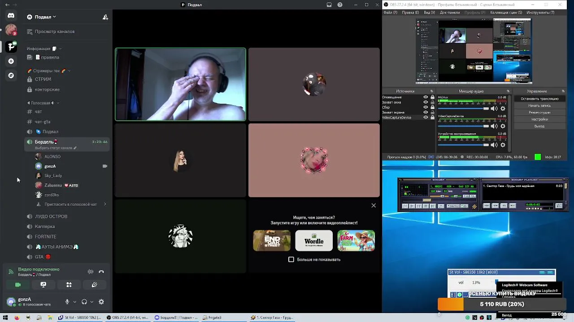Hide the VideoCaptureDevice source

pyautogui.click(x=426, y=118)
